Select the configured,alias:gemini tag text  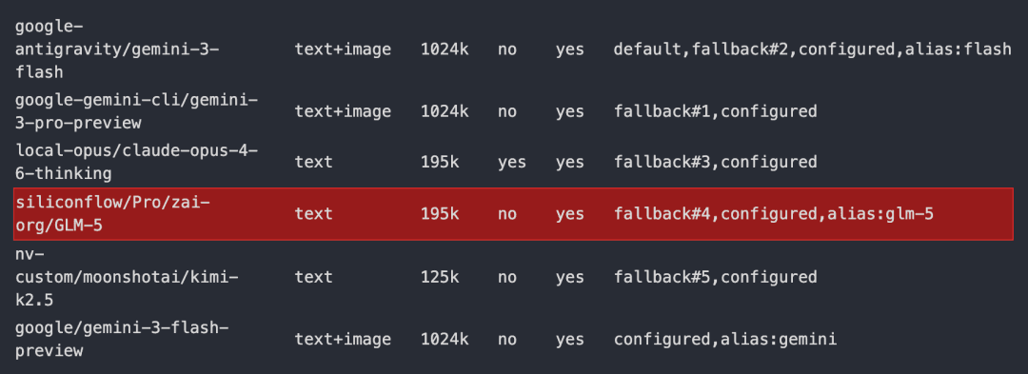[725, 340]
